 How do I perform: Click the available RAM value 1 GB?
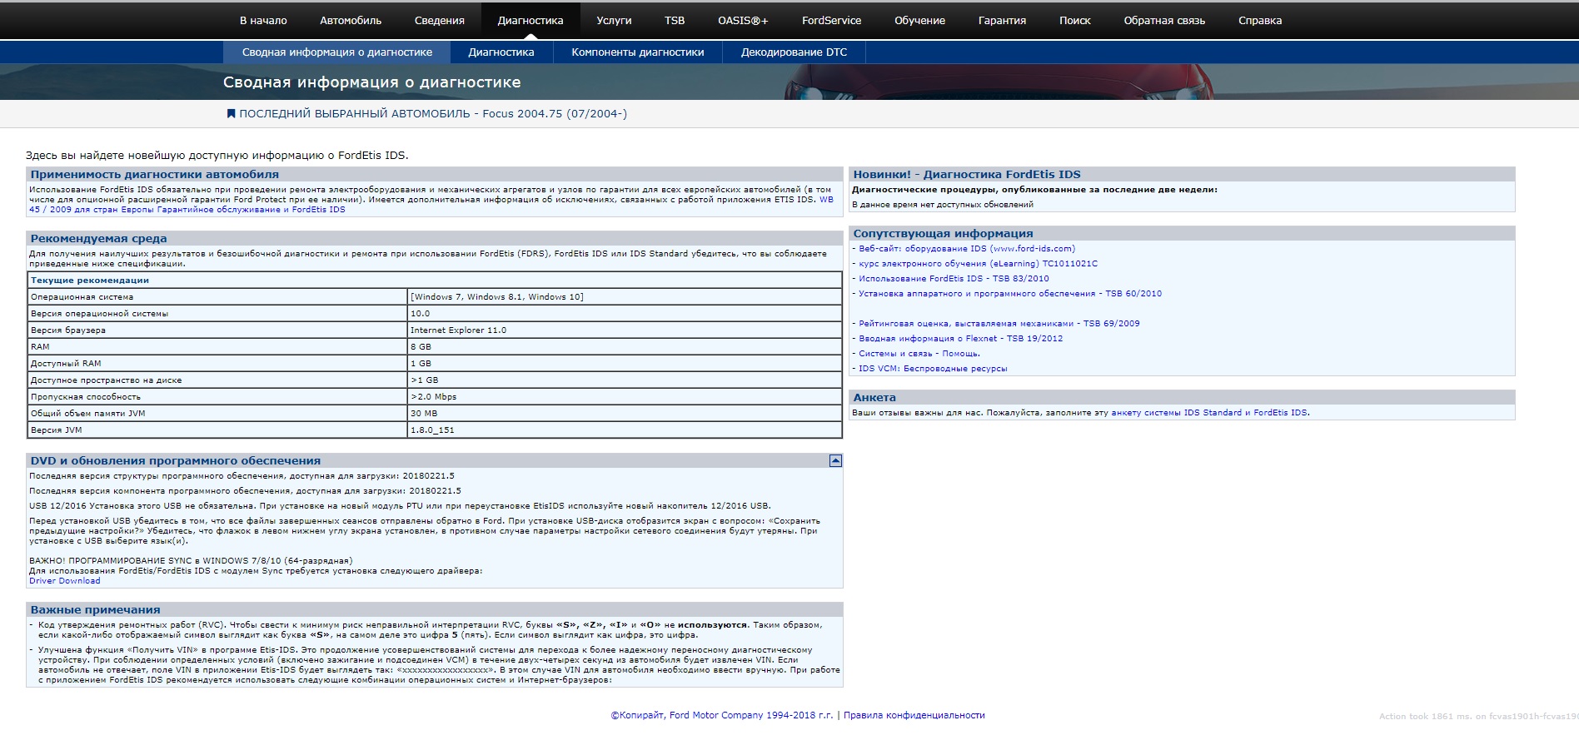(625, 363)
